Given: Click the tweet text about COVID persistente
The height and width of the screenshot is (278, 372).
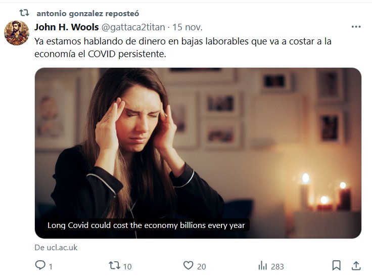Looking at the screenshot, I should (x=183, y=48).
